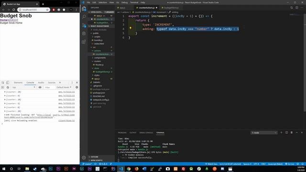The height and width of the screenshot is (172, 306).
Task: Collapse the actions folder
Action: click(98, 51)
